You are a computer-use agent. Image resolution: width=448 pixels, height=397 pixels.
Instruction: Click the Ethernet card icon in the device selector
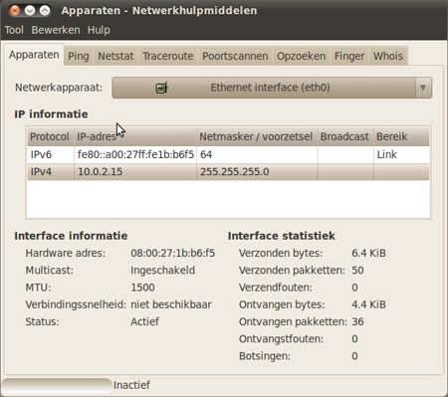pos(161,88)
